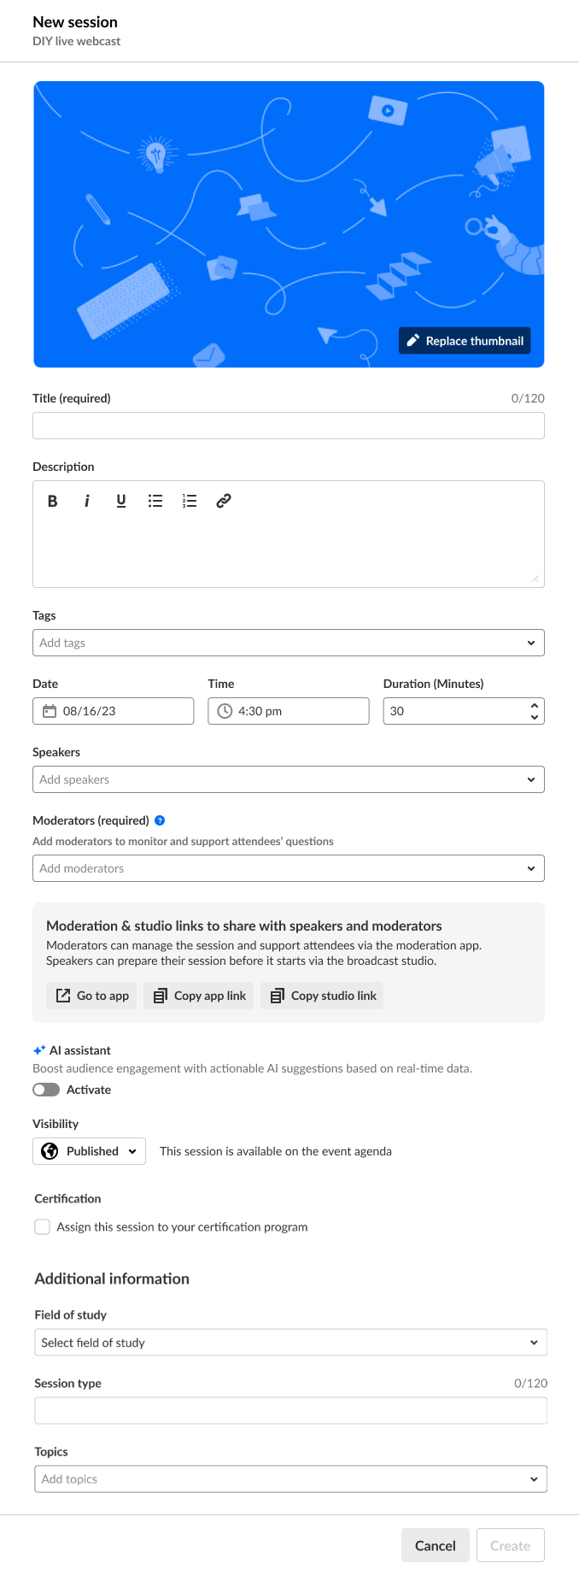
Task: Click Go to app button
Action: (92, 996)
